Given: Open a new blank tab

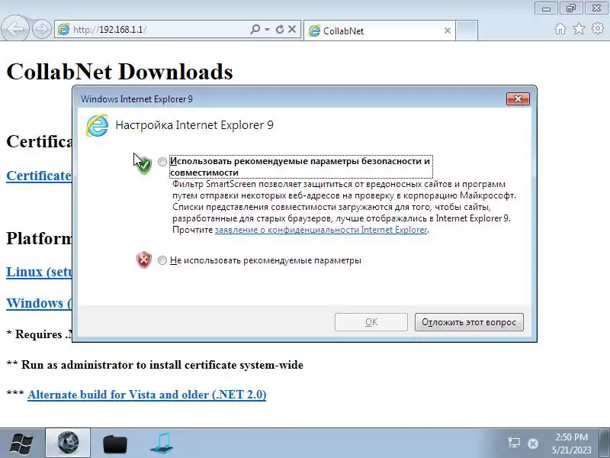Looking at the screenshot, I should (x=467, y=31).
